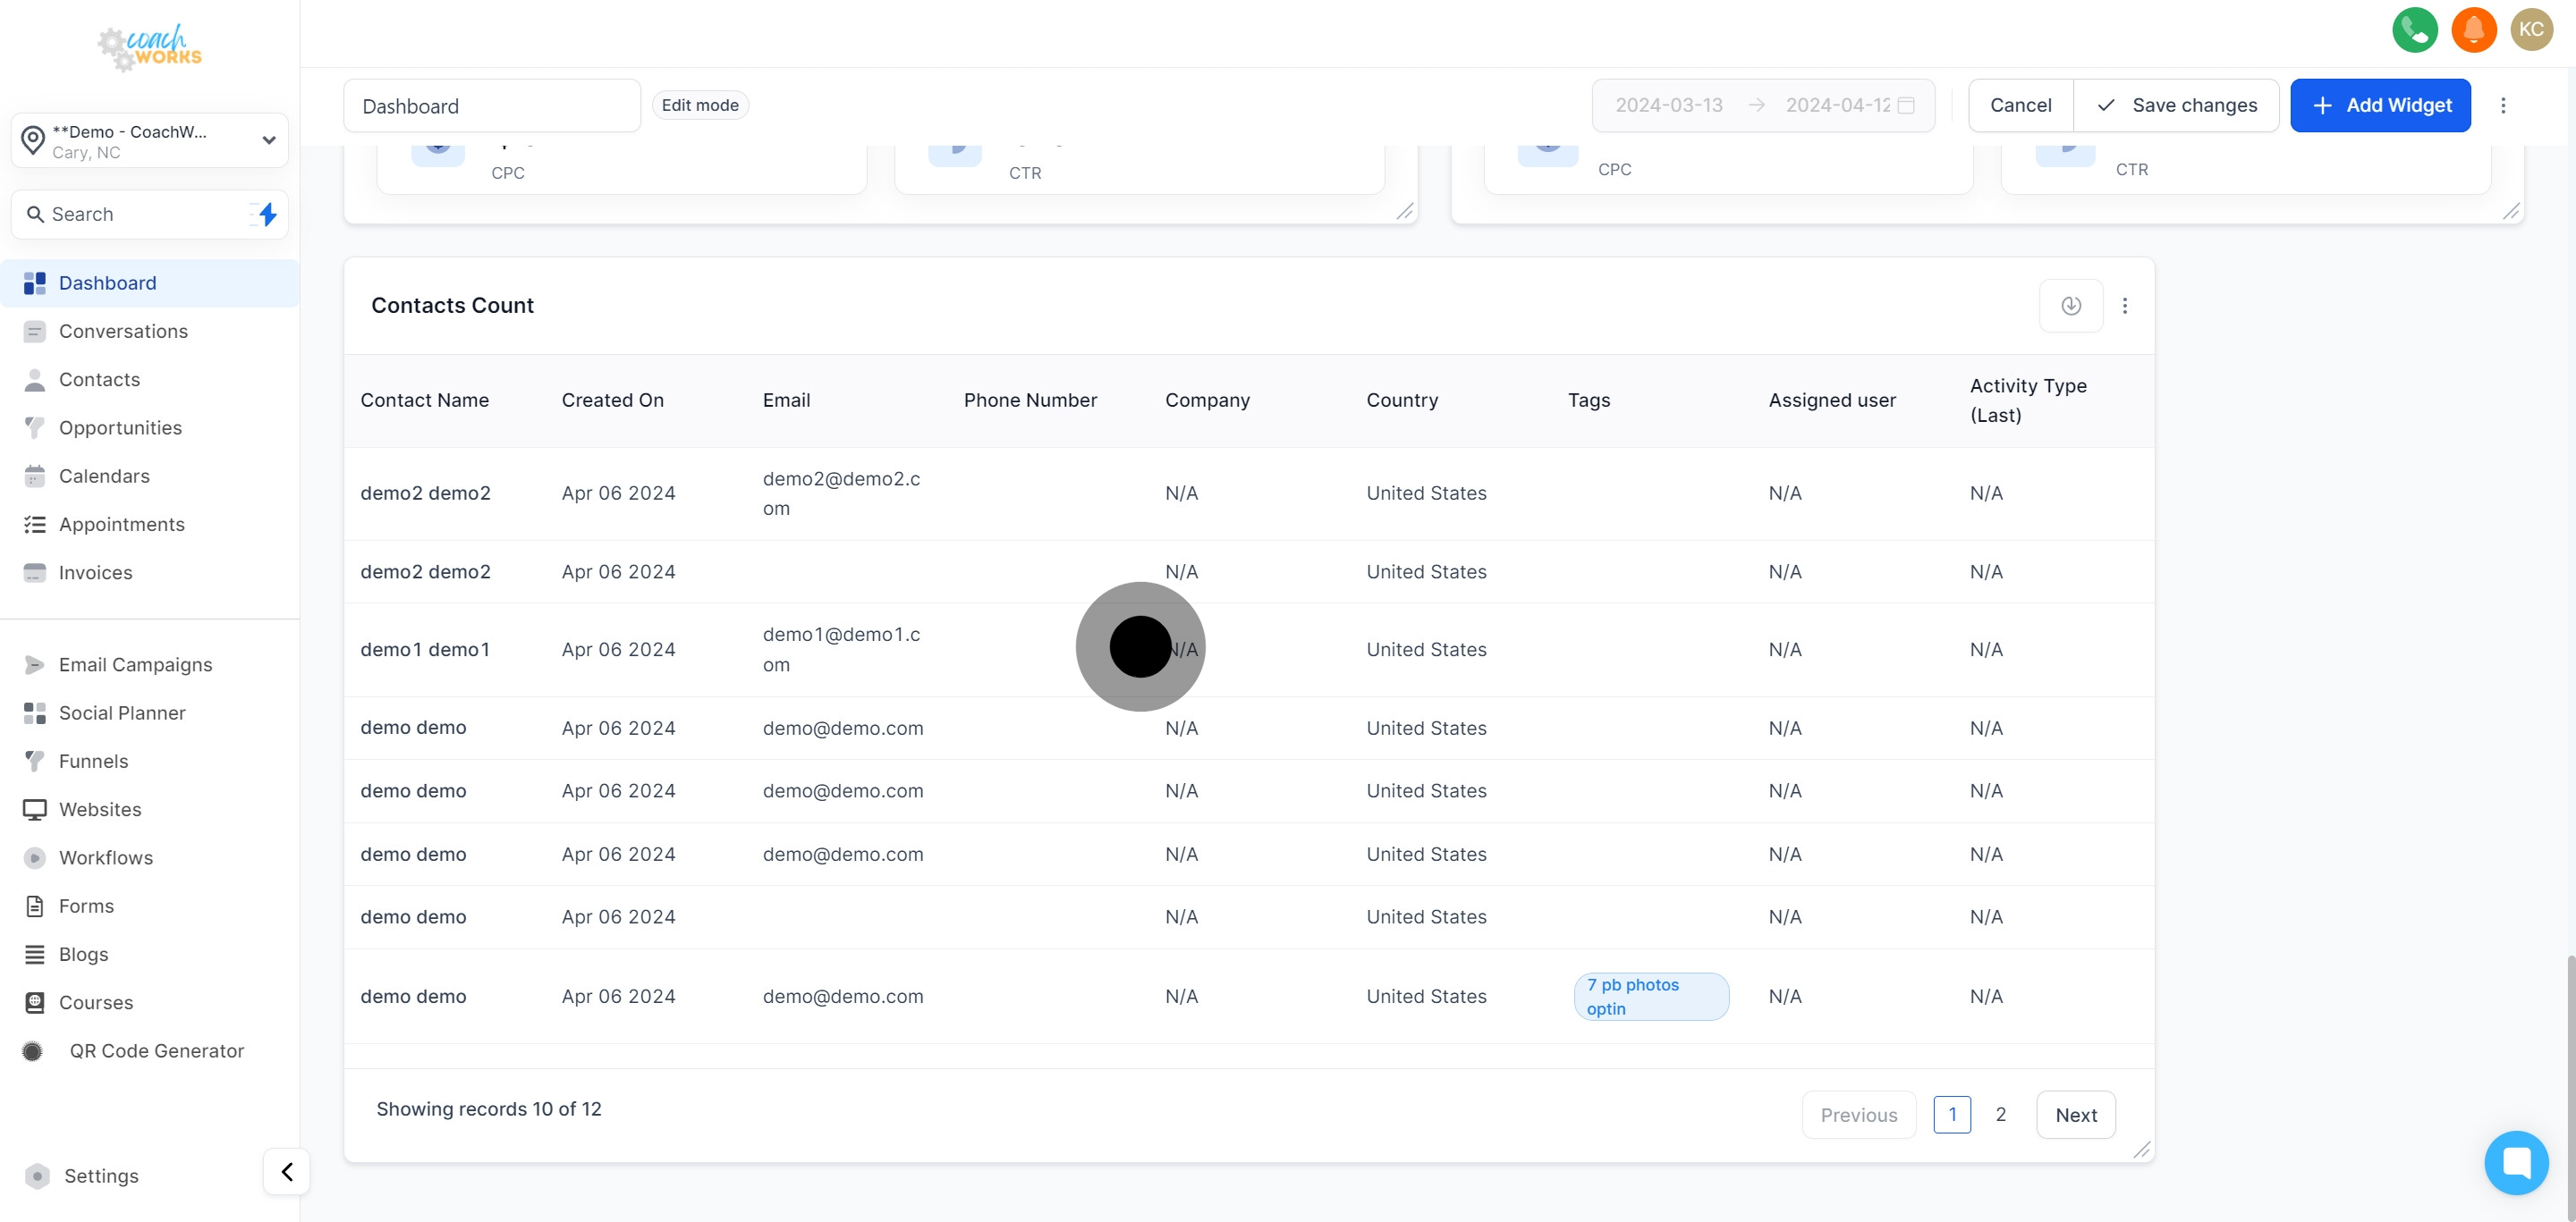Open dashboard three-dot more options

click(2503, 105)
